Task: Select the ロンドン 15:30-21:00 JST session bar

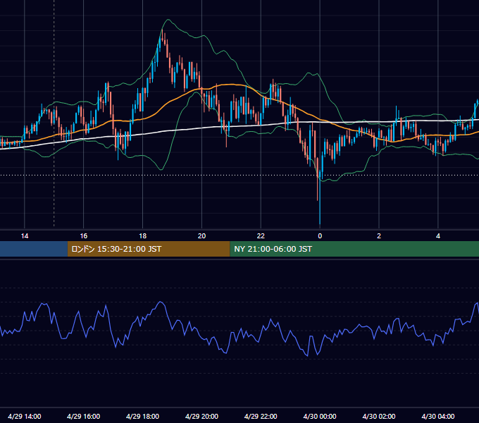Action: click(149, 249)
